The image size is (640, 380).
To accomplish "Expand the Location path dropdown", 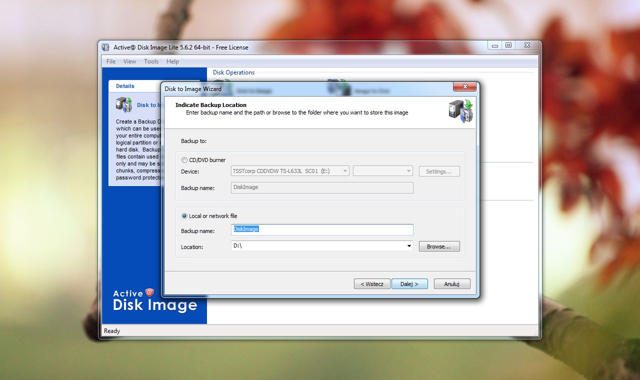I will point(409,246).
